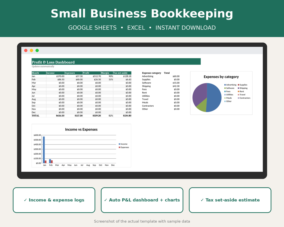
Task: Click the 'Auto P&L dashboard + charts' badge
Action: (142, 200)
